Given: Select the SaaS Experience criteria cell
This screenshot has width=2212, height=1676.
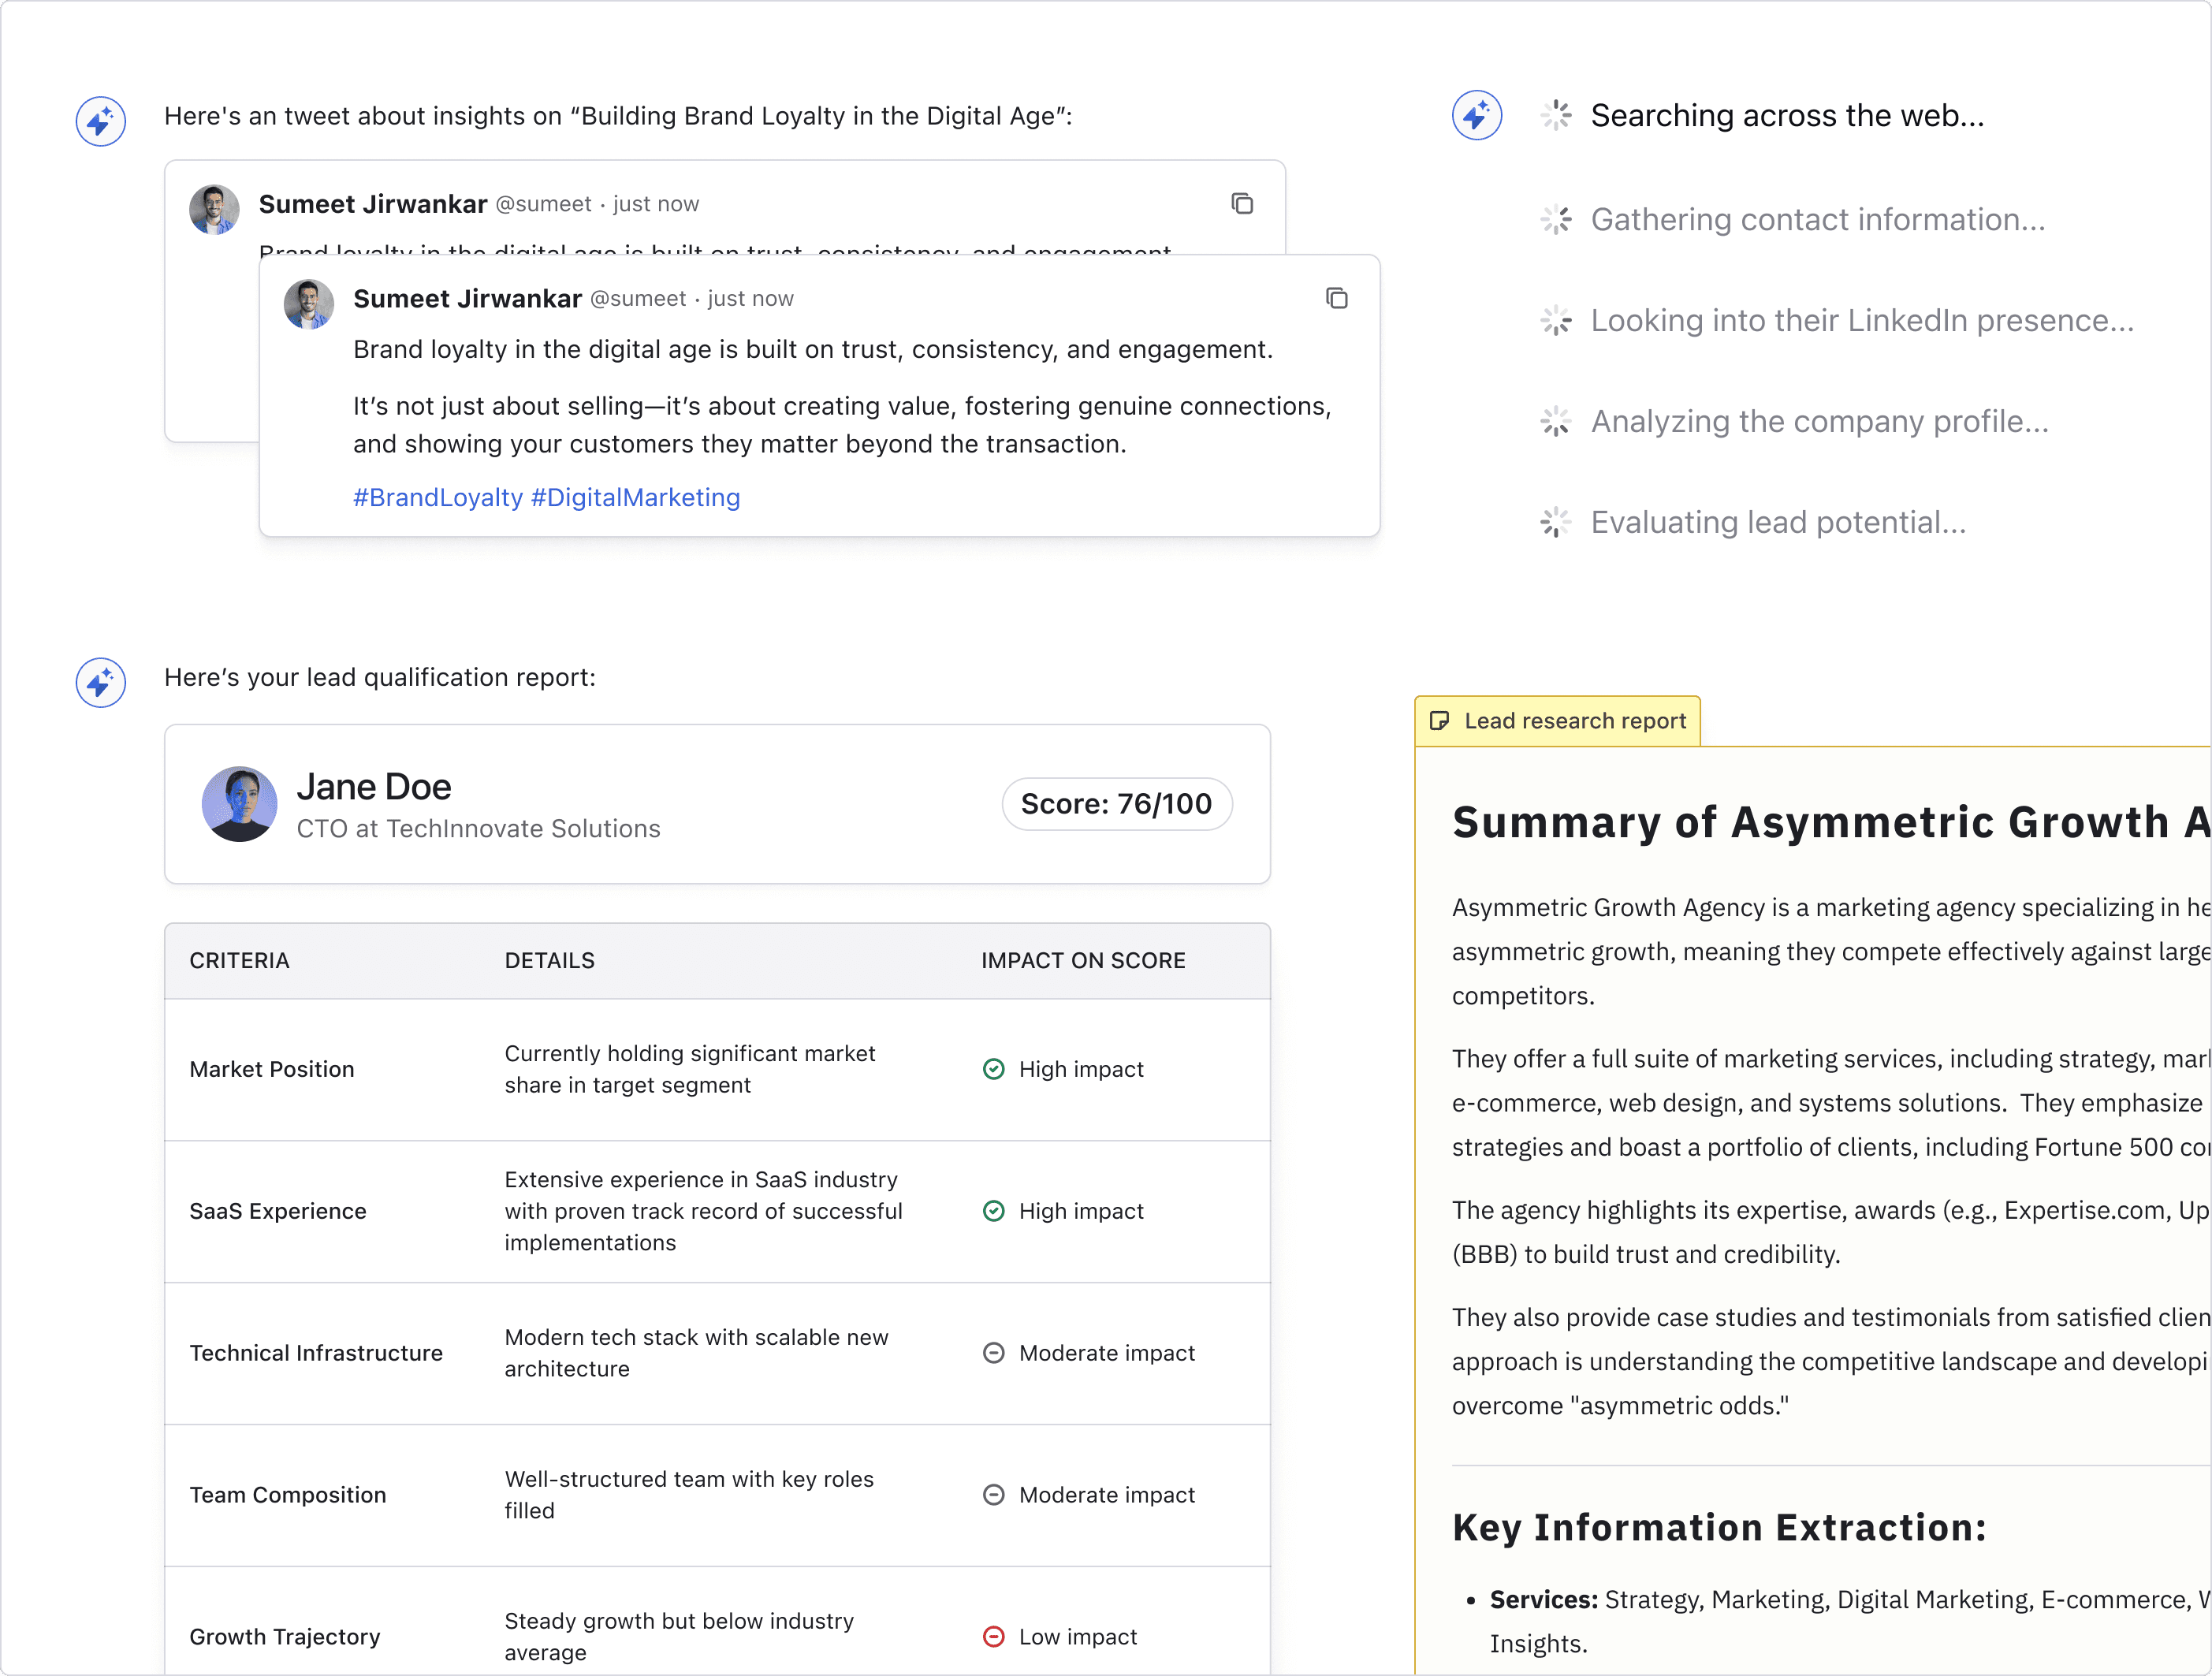Looking at the screenshot, I should point(278,1211).
